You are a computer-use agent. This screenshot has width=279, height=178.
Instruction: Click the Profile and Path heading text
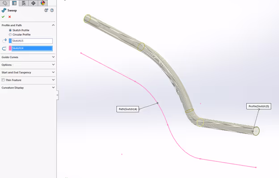(12, 25)
